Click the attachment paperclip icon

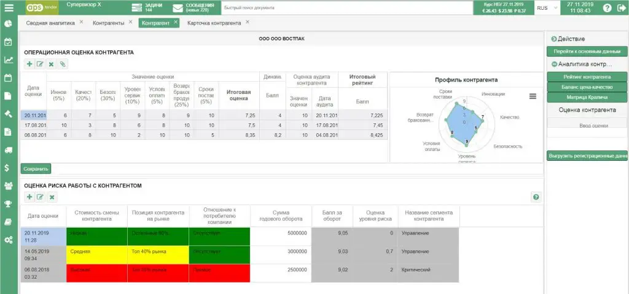pos(63,64)
